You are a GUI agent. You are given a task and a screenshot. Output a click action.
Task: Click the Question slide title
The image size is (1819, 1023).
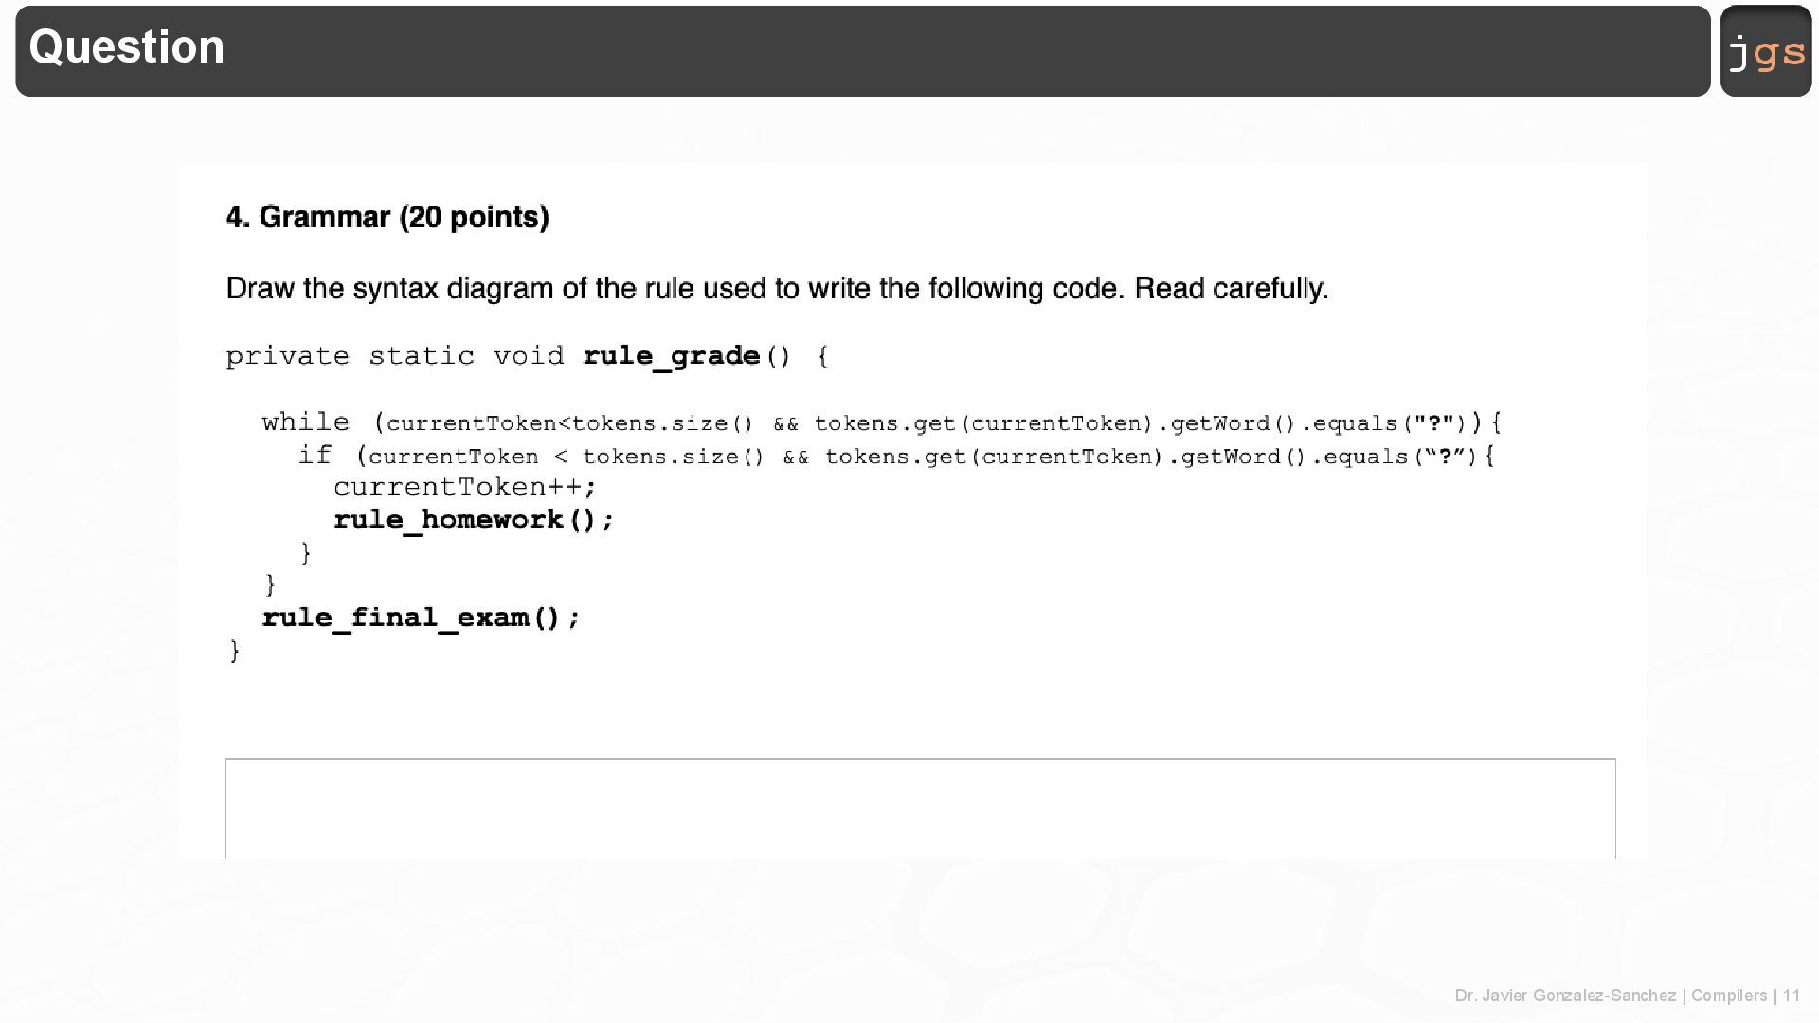click(x=127, y=47)
